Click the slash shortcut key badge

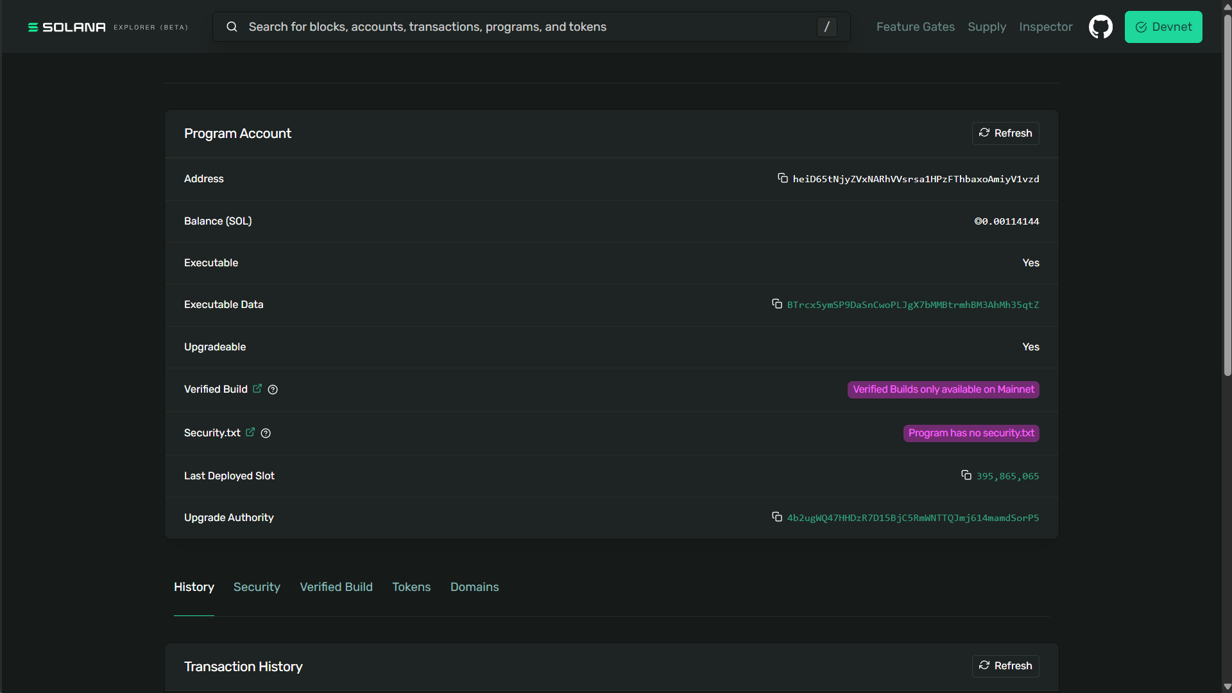[x=826, y=27]
